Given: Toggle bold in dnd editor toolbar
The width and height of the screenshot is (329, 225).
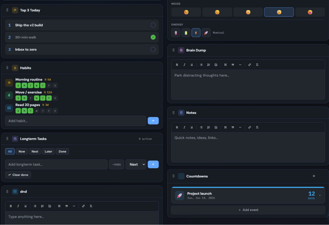Looking at the screenshot, I should click(11, 206).
